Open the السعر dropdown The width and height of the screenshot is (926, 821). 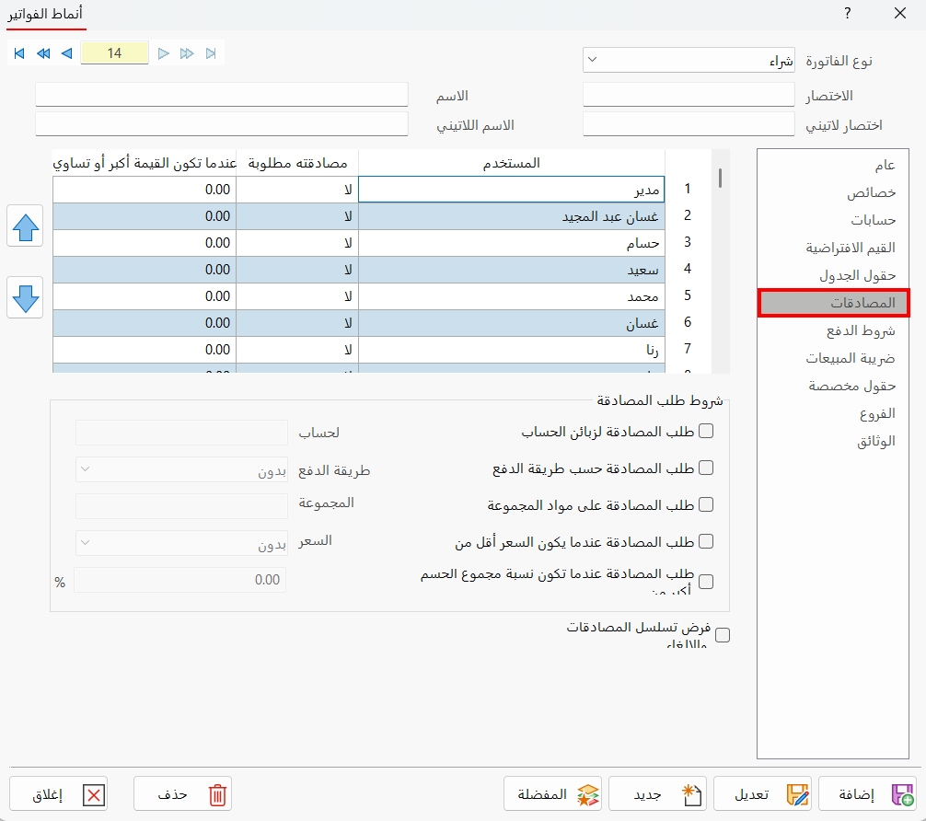(x=181, y=543)
